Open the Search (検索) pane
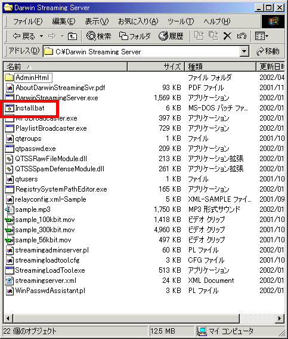The image size is (288, 339). pyautogui.click(x=98, y=36)
